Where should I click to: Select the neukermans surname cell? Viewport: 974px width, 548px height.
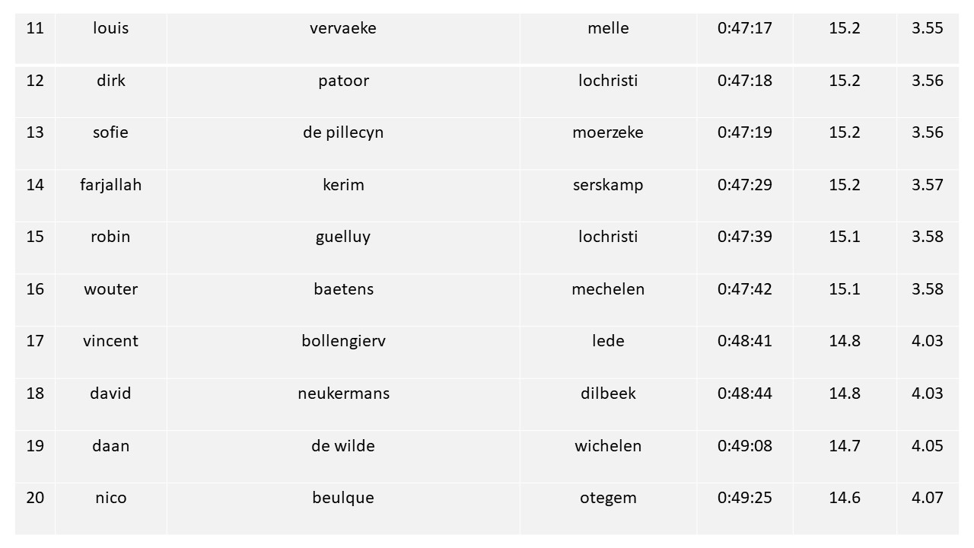(343, 404)
